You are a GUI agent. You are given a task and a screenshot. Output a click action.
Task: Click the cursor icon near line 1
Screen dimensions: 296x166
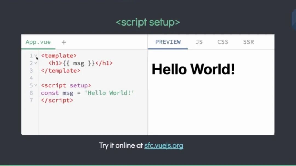(x=37, y=58)
